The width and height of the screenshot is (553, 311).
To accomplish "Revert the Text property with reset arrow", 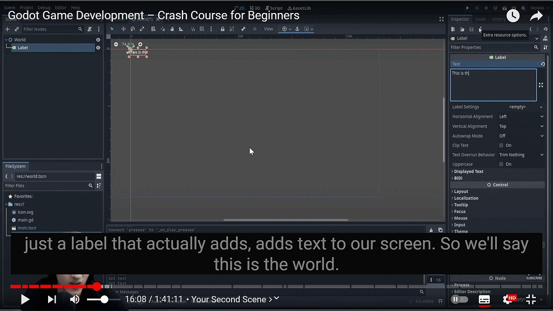I will [x=543, y=64].
